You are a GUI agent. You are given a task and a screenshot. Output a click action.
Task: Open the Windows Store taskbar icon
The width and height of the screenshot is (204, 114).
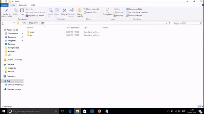[x=85, y=111]
